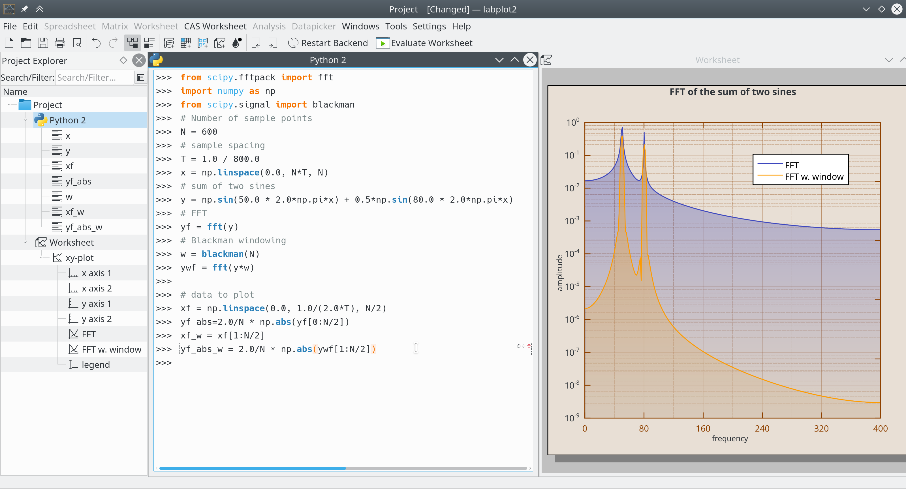Toggle the Properties Explorer panel toolbar button
The height and width of the screenshot is (489, 906).
149,43
